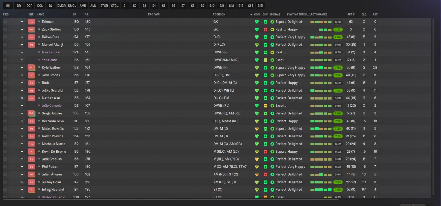Open the position dropdown for João Cancelo

point(22,106)
